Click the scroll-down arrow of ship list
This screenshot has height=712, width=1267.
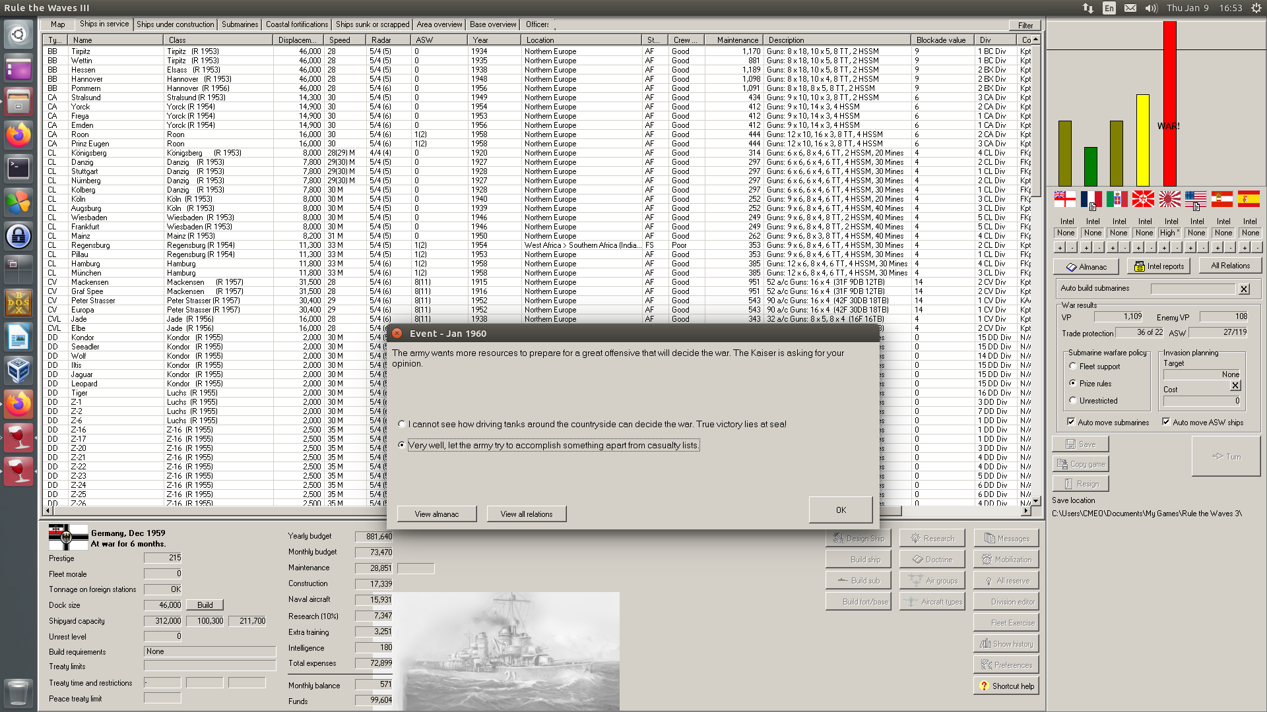(1035, 501)
